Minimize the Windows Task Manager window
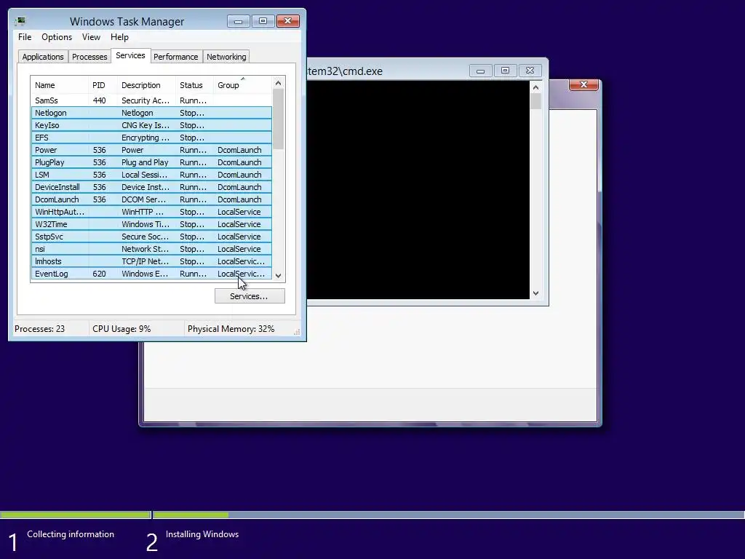 (x=239, y=21)
